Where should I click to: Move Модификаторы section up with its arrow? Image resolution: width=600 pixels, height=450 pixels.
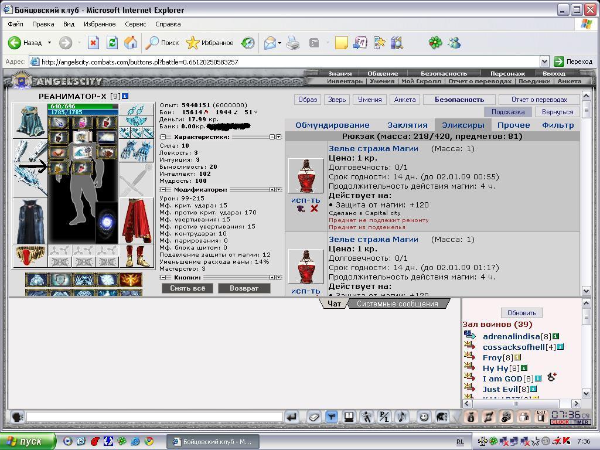pos(272,190)
